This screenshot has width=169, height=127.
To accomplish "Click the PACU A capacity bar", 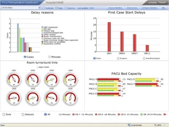I will point(109,80).
